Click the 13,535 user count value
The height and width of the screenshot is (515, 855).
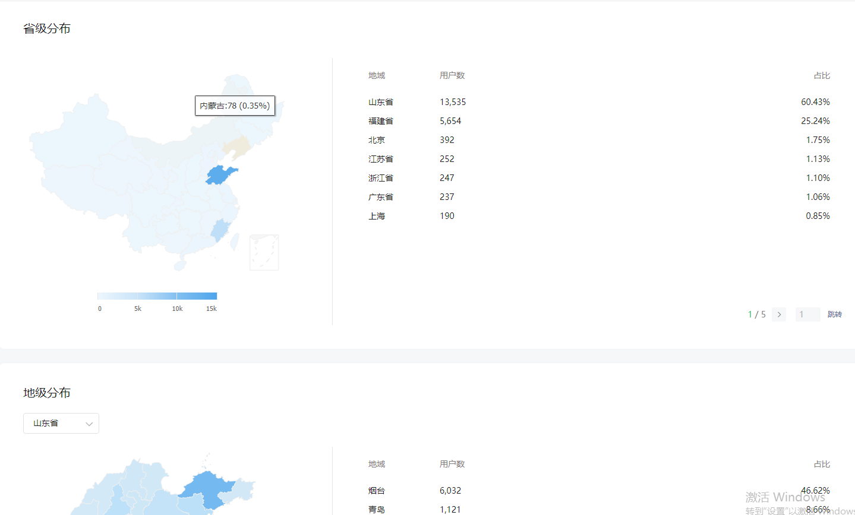[x=453, y=102]
